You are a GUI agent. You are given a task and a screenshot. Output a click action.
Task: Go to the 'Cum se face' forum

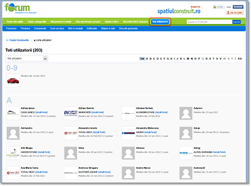tap(57, 29)
